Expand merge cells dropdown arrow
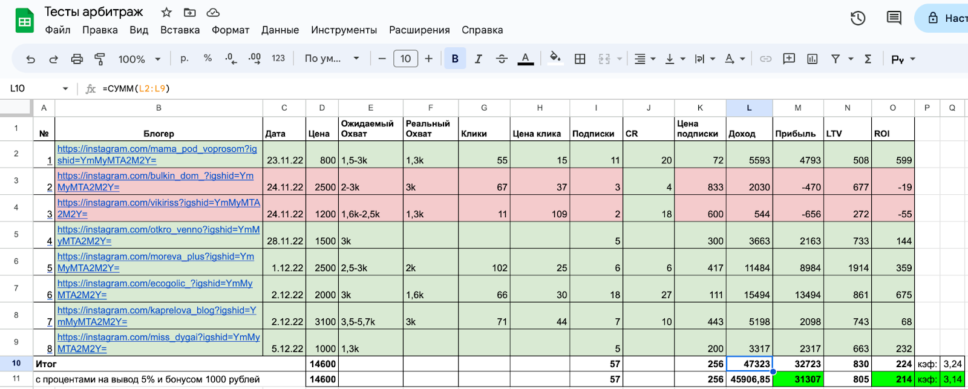This screenshot has height=389, width=968. [620, 59]
